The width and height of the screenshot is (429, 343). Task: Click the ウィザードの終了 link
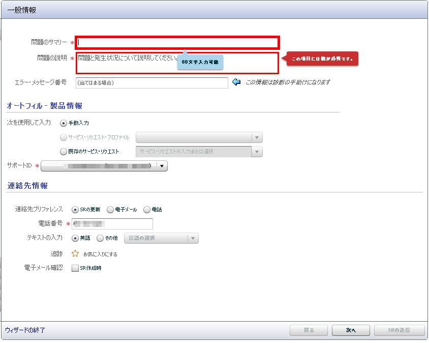coord(25,330)
